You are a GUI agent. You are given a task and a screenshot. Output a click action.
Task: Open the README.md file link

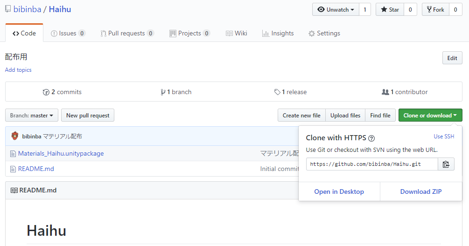(x=36, y=169)
